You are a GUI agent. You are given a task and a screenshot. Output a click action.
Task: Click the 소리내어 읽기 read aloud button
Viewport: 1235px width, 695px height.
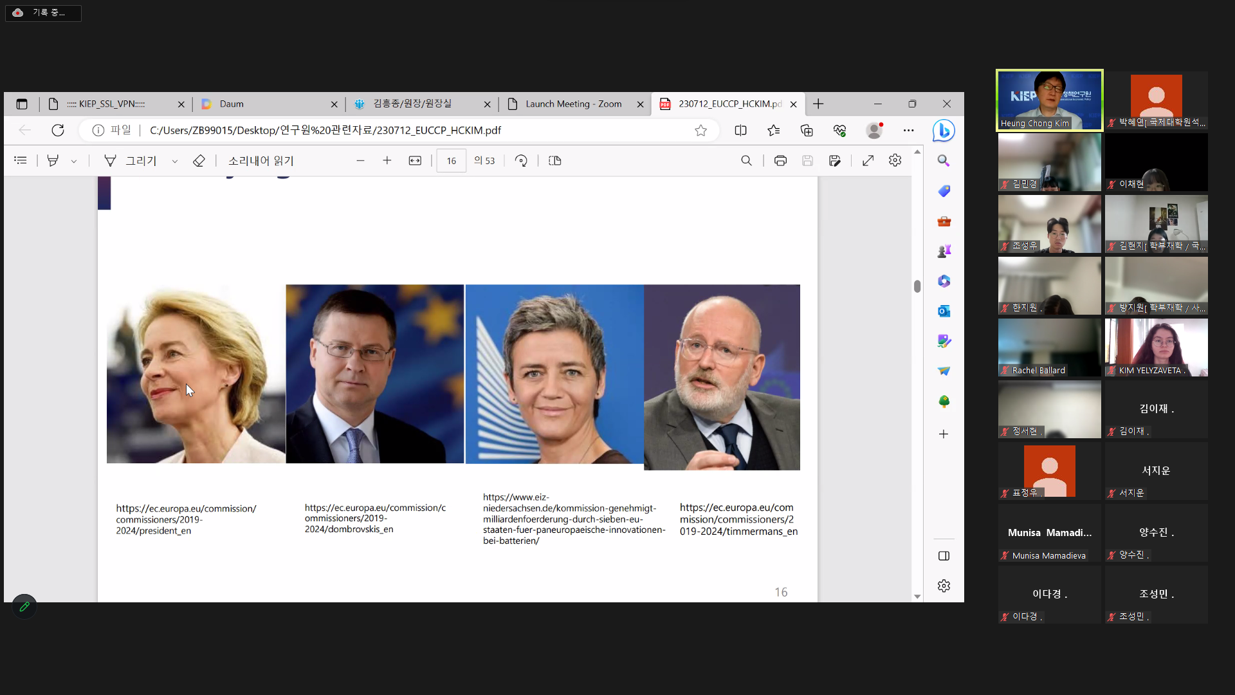click(261, 160)
